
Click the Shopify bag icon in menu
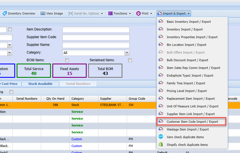161,145
